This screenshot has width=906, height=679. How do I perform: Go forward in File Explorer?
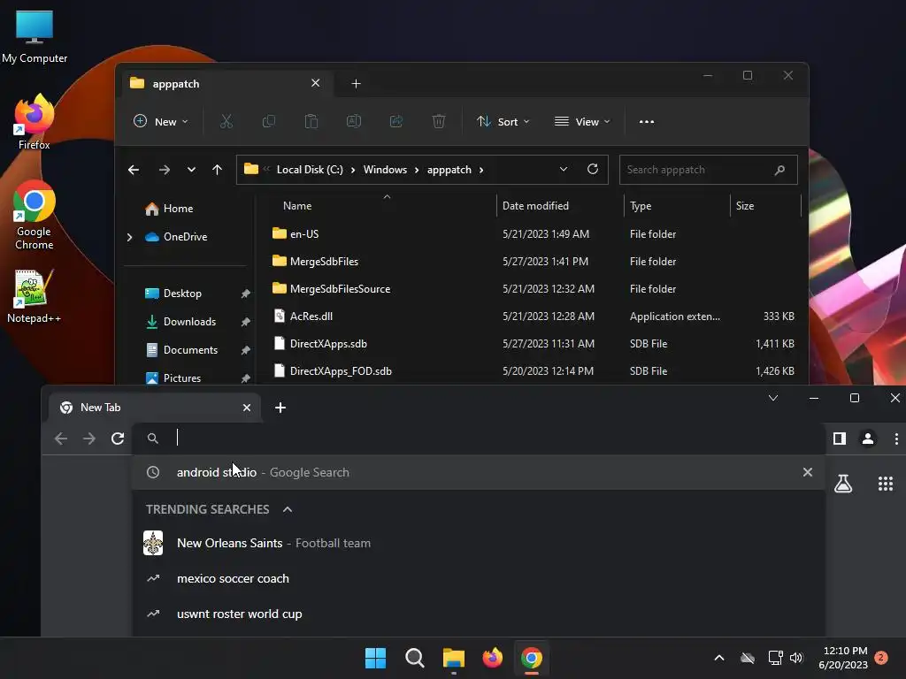[165, 170]
